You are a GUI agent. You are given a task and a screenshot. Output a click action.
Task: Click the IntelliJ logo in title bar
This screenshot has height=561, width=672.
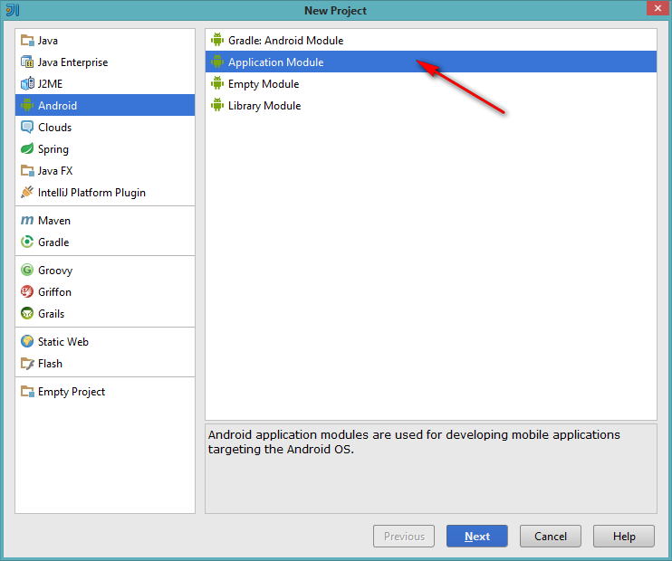tap(13, 10)
